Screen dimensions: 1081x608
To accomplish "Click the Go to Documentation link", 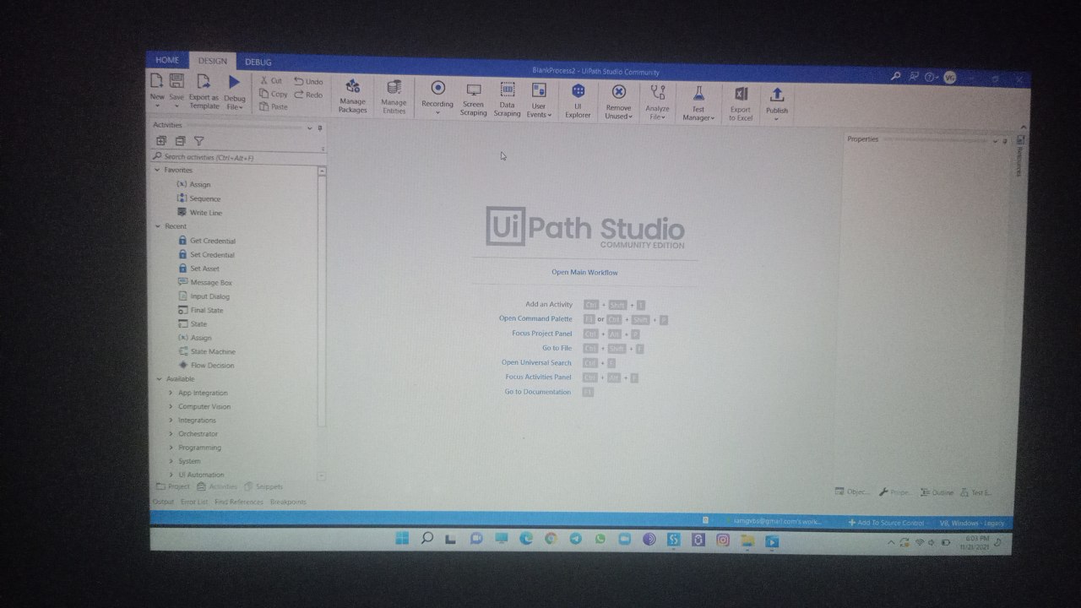I will (538, 392).
